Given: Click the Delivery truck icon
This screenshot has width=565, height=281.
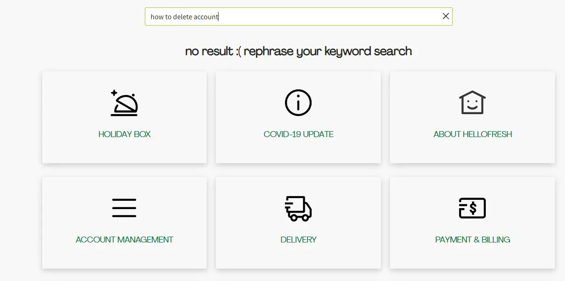Looking at the screenshot, I should point(298,208).
